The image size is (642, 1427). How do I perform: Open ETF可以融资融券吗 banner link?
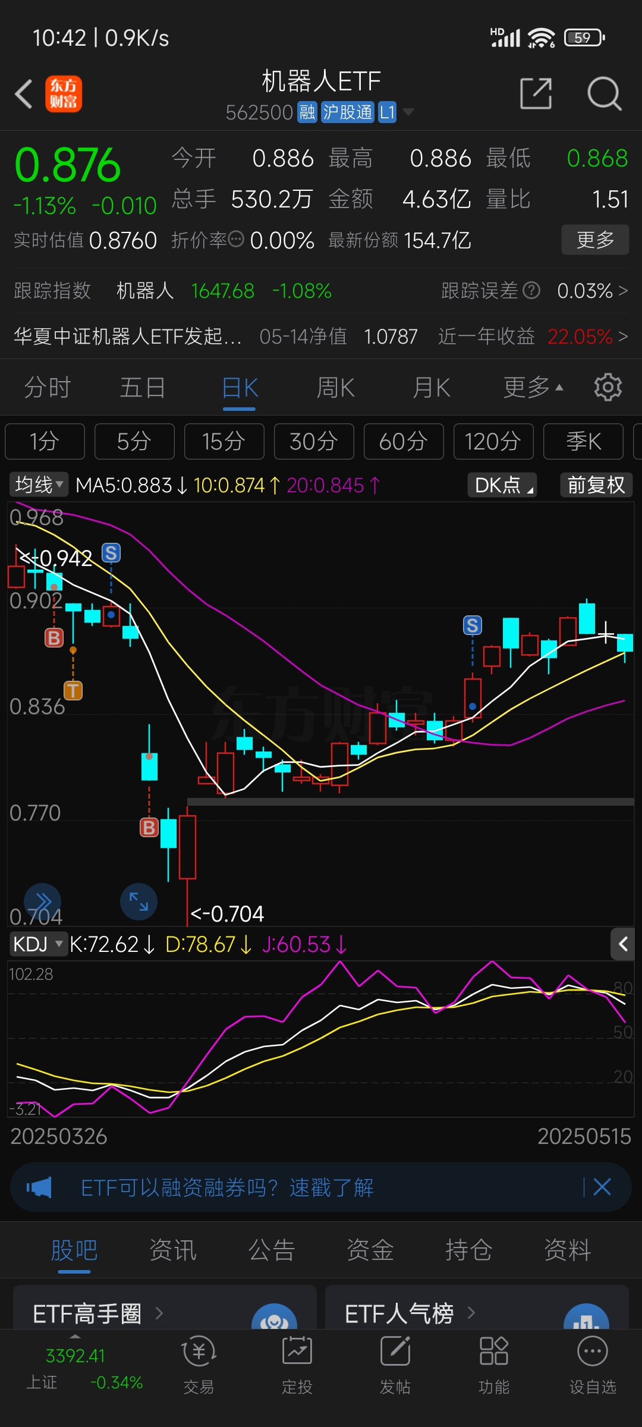228,1187
